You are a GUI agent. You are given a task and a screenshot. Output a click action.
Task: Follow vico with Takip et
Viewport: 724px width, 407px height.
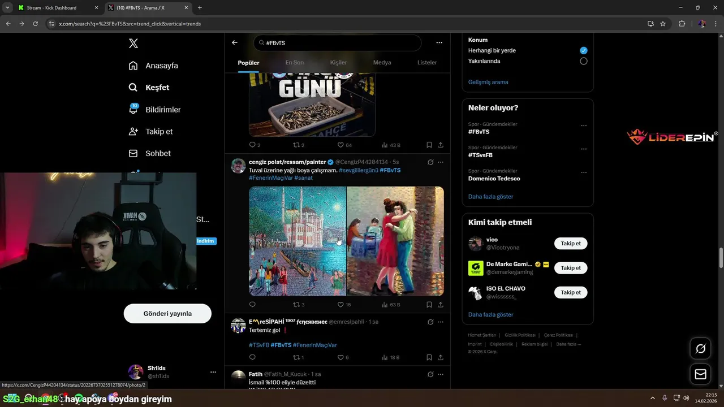coord(571,244)
